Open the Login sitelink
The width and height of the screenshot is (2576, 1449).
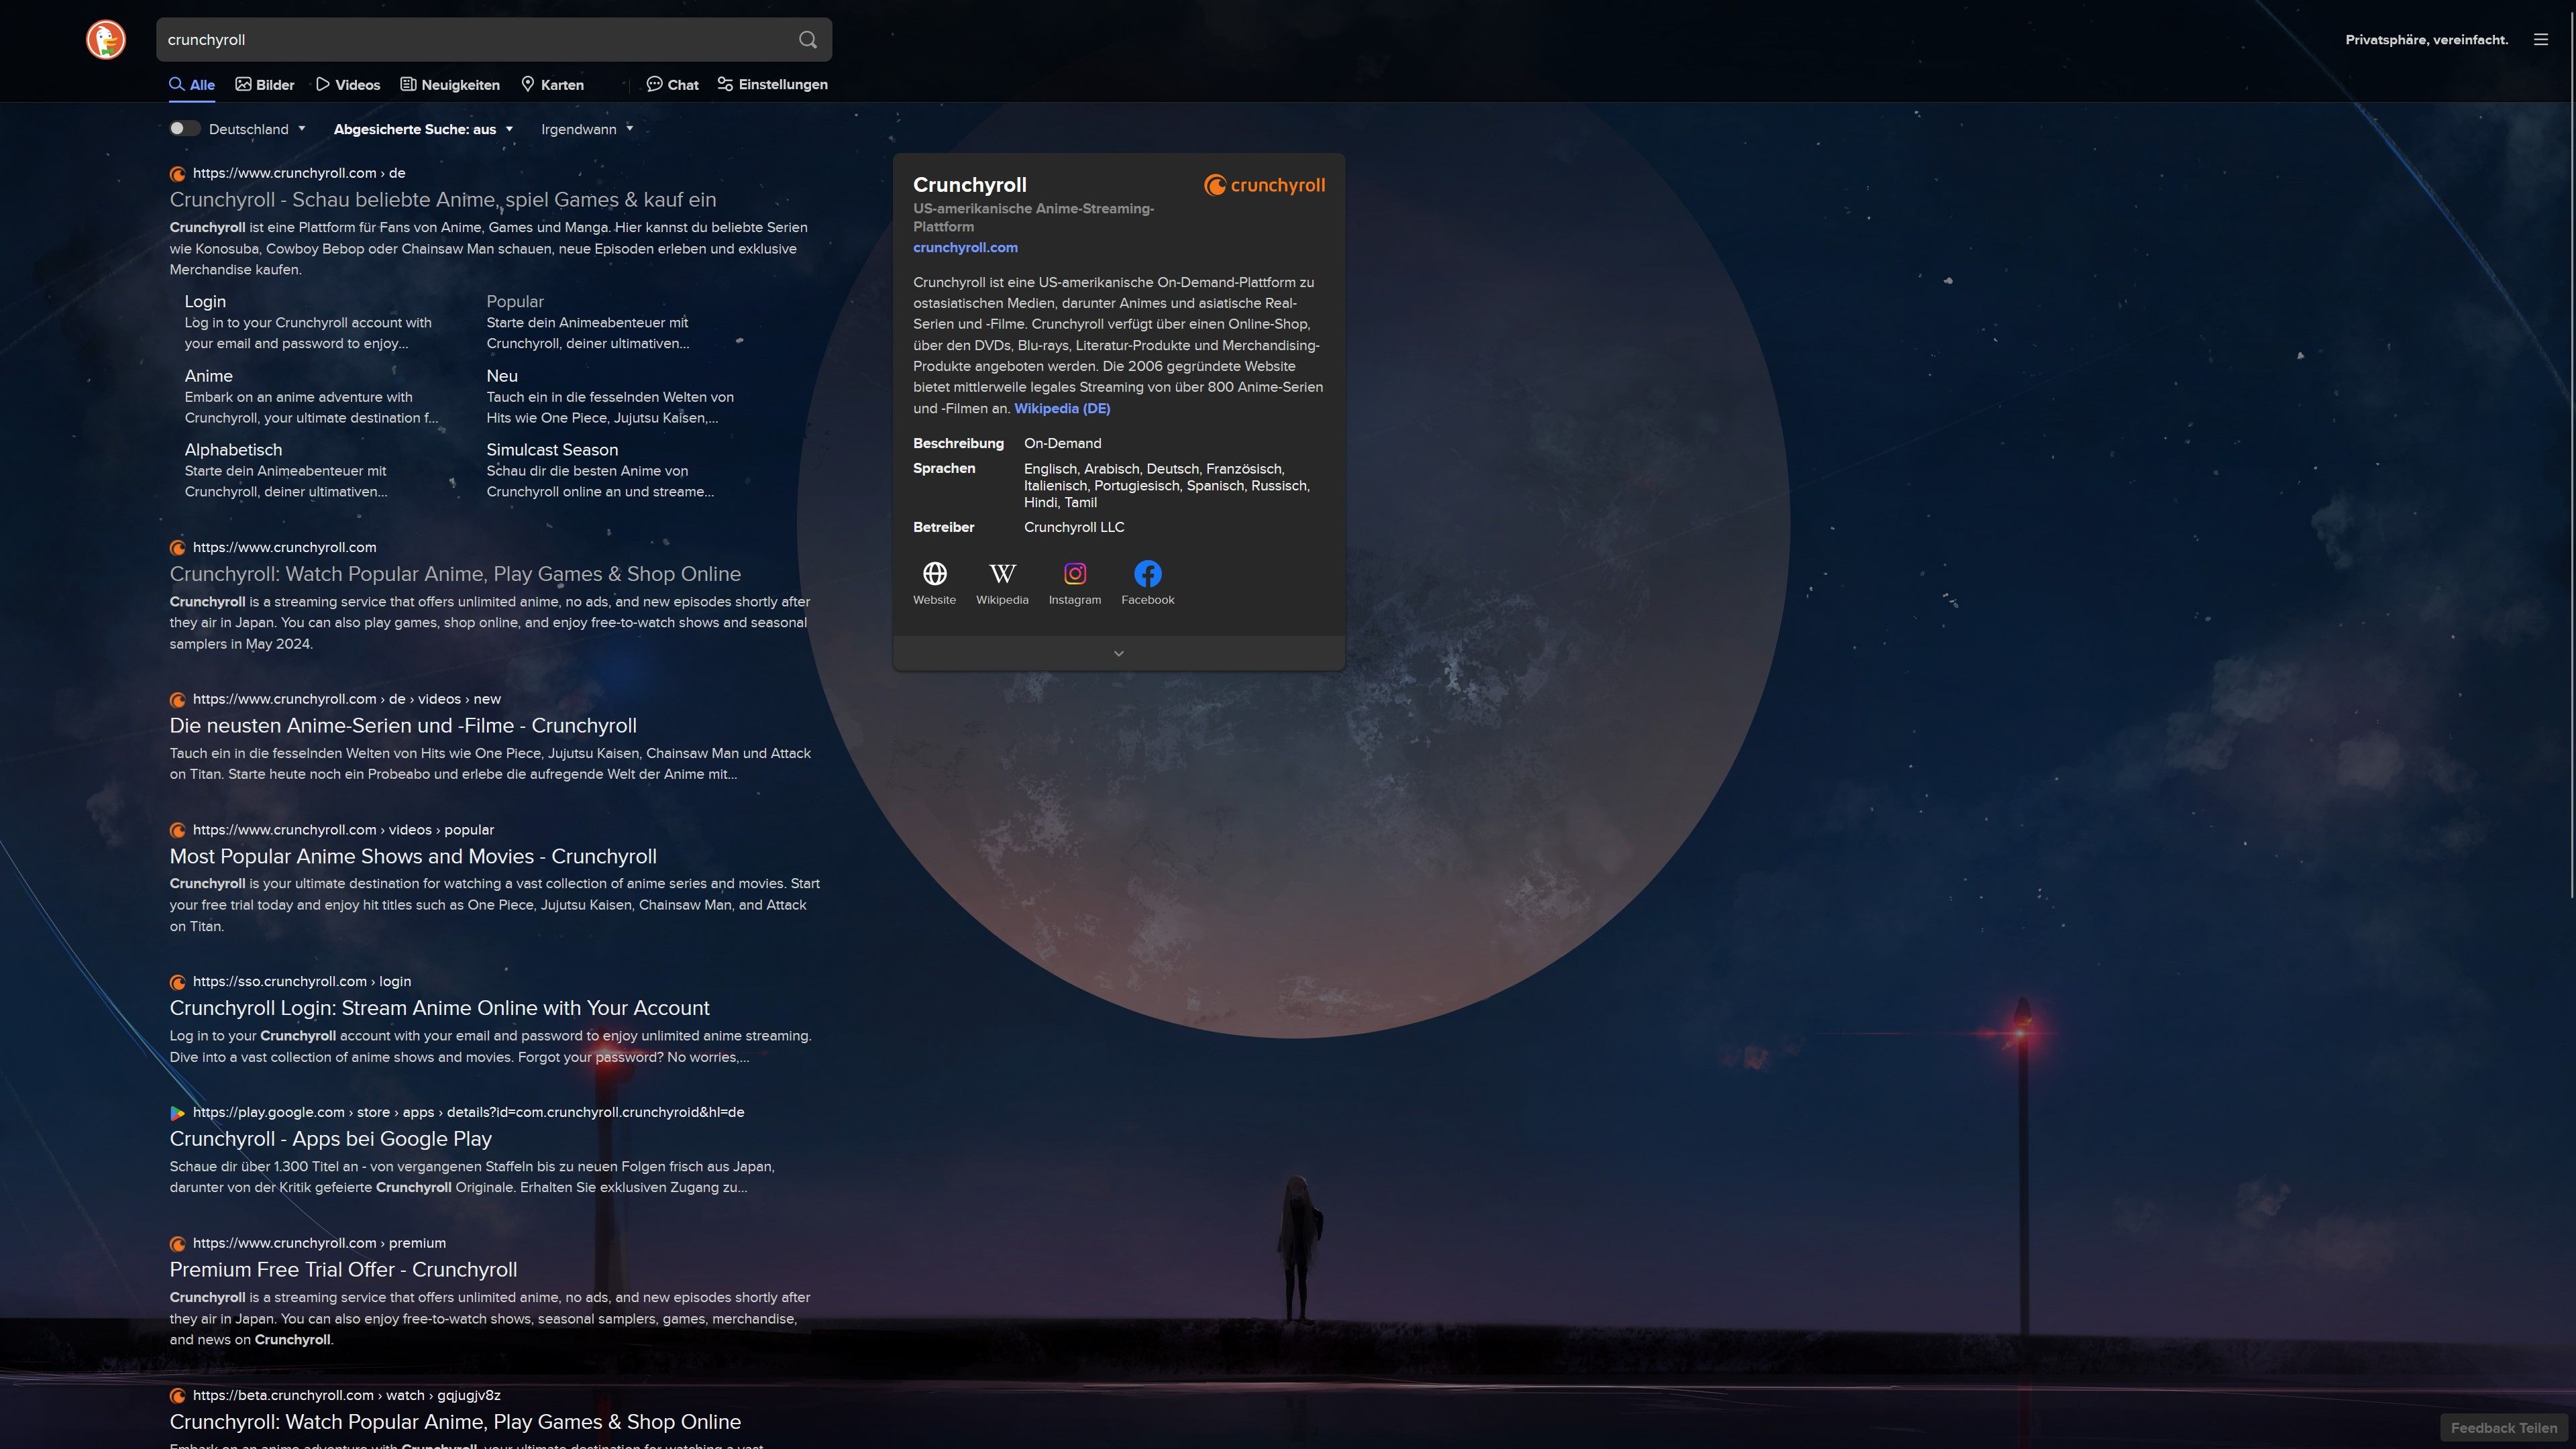tap(205, 302)
